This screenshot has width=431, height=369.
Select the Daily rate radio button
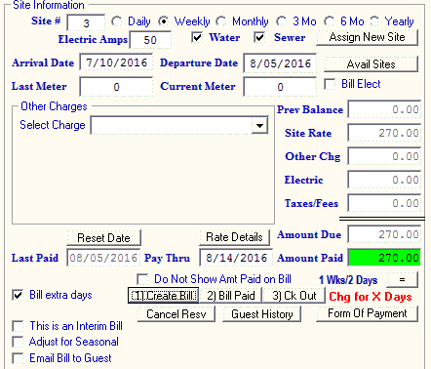116,21
